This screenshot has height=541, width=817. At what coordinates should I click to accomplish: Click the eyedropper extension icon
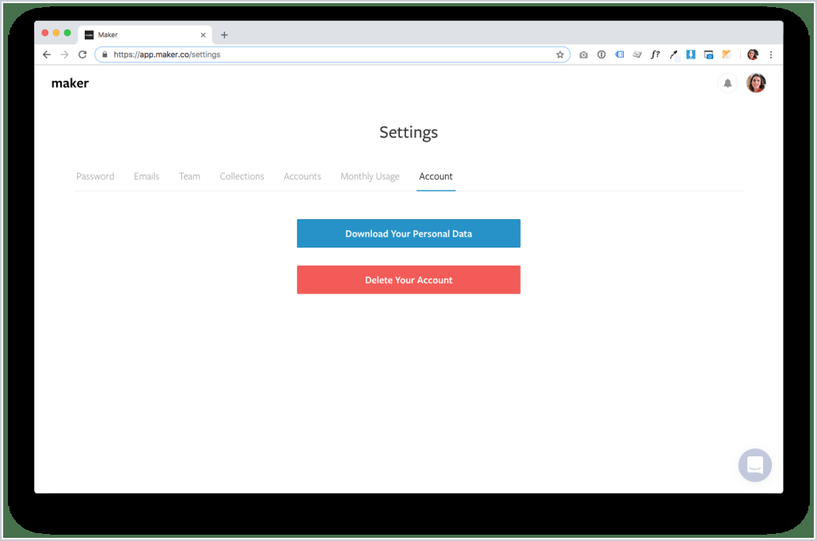click(673, 55)
